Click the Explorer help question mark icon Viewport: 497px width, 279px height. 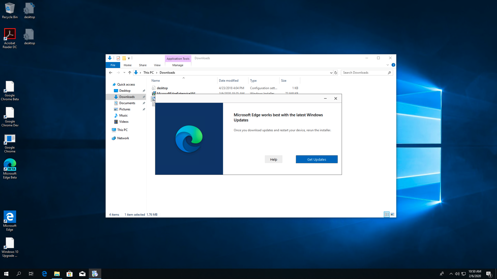393,65
